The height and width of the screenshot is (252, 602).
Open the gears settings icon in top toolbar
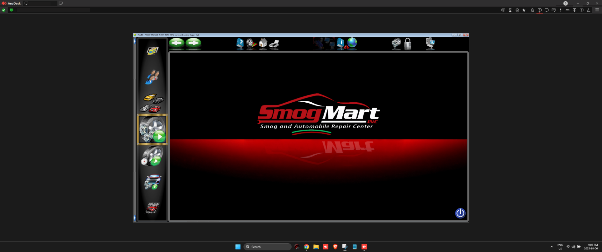(396, 43)
